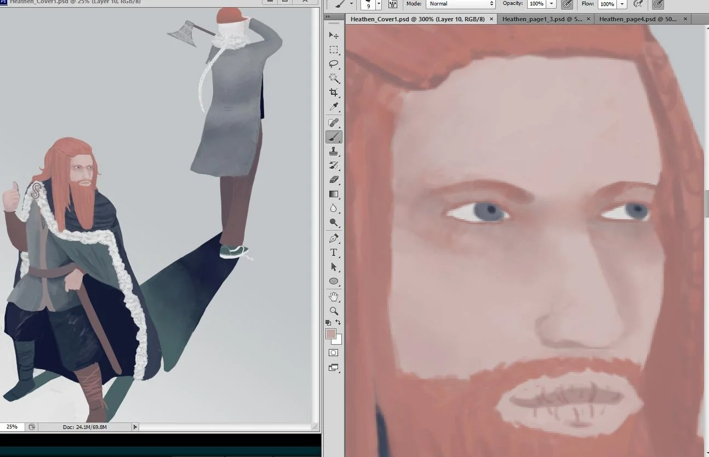709x457 pixels.
Task: Click the 25% zoom field
Action: [12, 427]
